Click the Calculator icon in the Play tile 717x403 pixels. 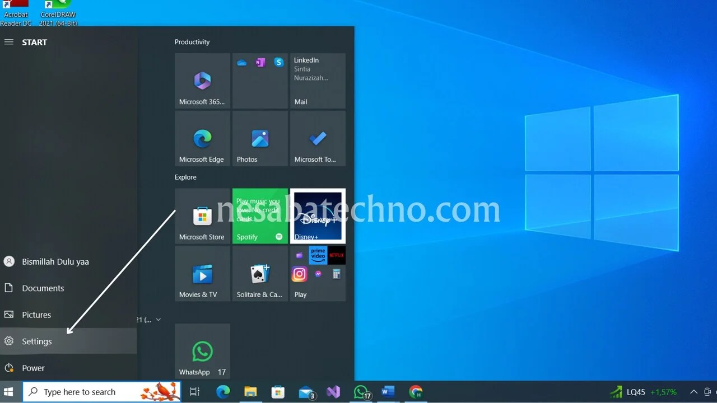tap(336, 274)
